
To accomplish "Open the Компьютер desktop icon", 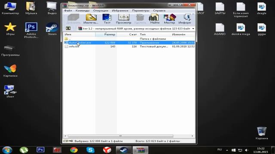I will tap(10, 8).
